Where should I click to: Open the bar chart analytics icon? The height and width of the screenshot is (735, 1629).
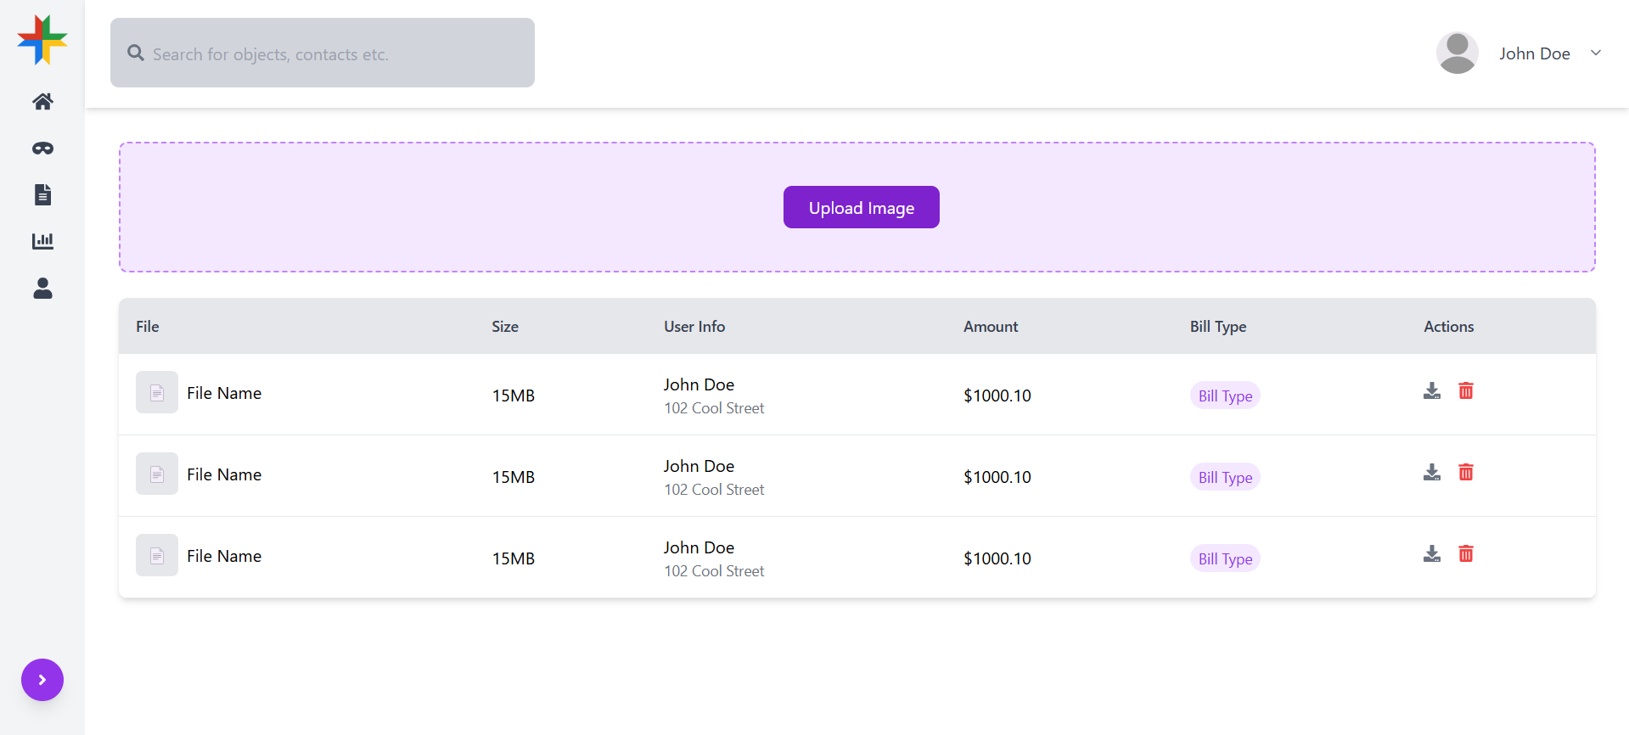click(42, 241)
